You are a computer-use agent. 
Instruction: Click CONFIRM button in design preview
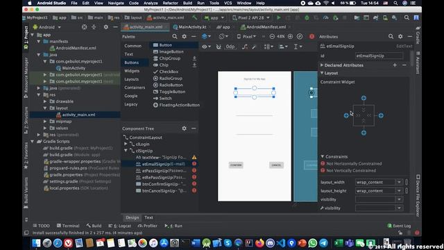236,165
